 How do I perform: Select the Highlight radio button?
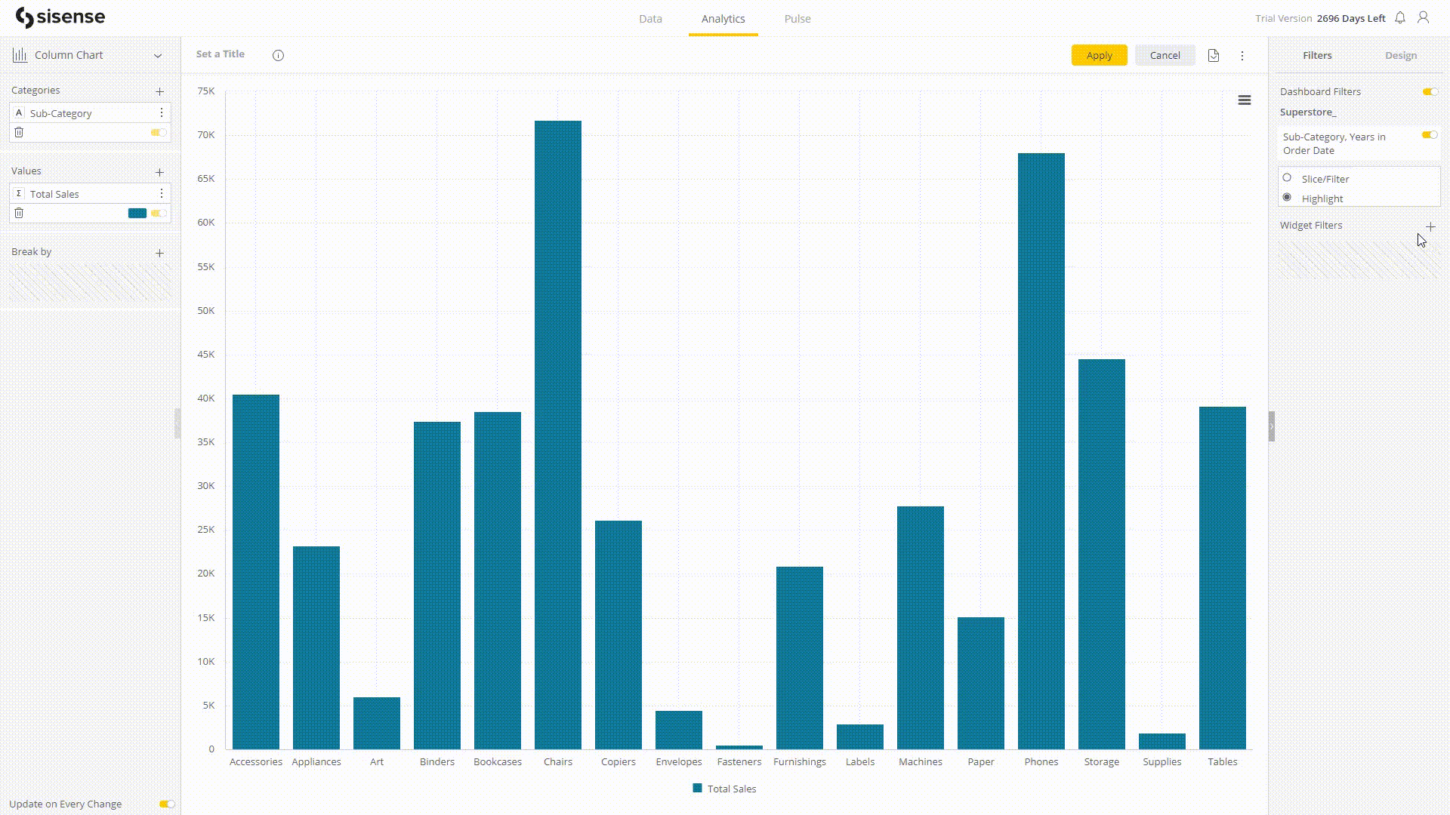click(x=1288, y=198)
